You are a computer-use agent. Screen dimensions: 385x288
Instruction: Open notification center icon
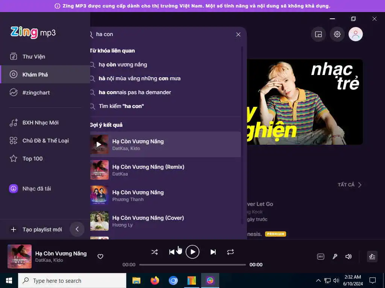[373, 280]
